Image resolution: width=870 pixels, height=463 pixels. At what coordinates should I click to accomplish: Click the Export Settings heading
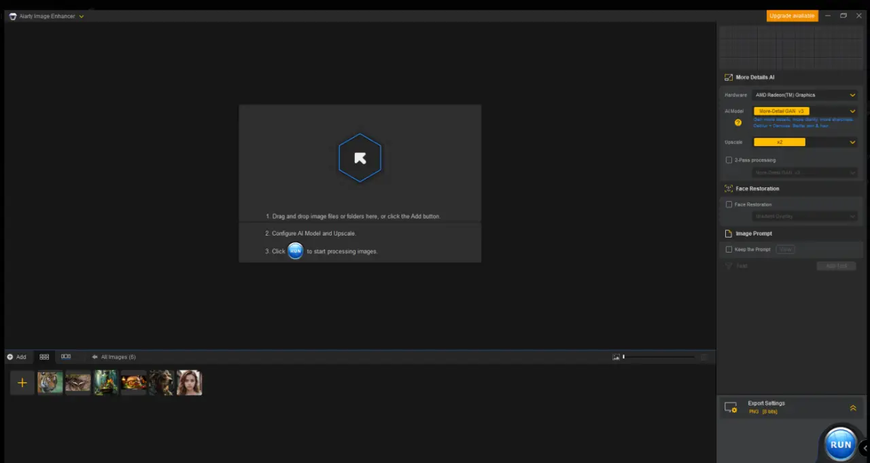point(766,403)
